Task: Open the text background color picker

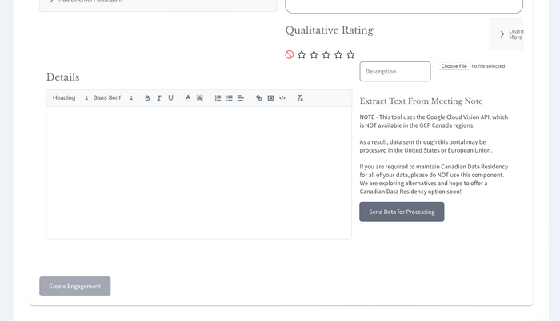Action: pos(200,98)
